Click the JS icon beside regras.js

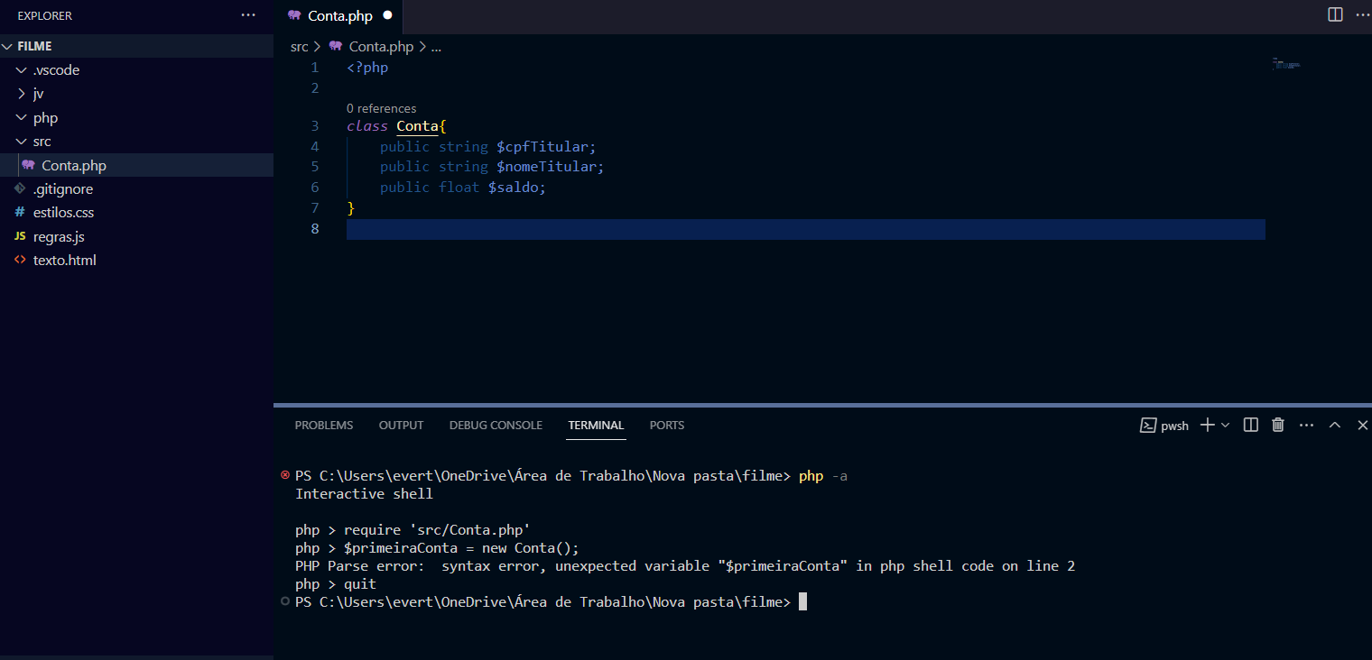click(x=20, y=236)
